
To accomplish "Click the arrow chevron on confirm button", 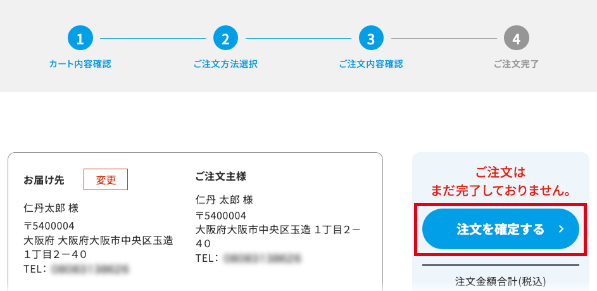I will pyautogui.click(x=561, y=229).
